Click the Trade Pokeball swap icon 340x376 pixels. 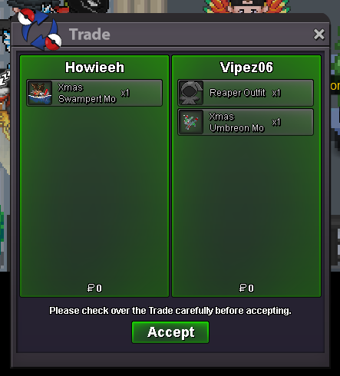pos(40,29)
